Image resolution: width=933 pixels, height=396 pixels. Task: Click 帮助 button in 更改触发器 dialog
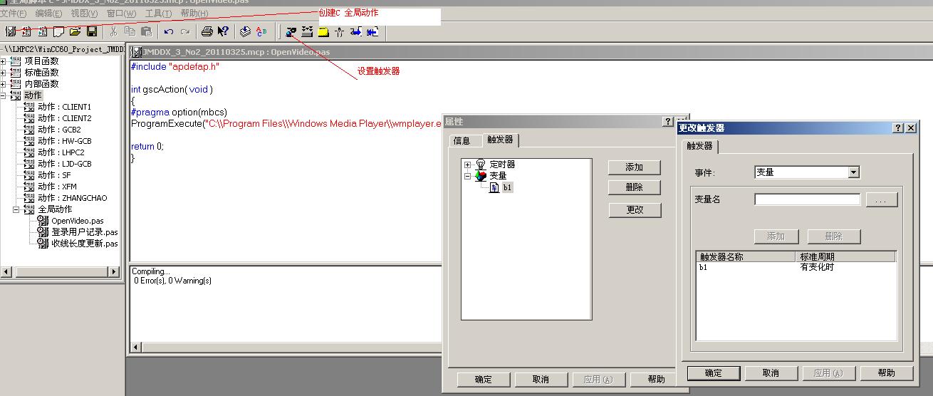(x=887, y=373)
